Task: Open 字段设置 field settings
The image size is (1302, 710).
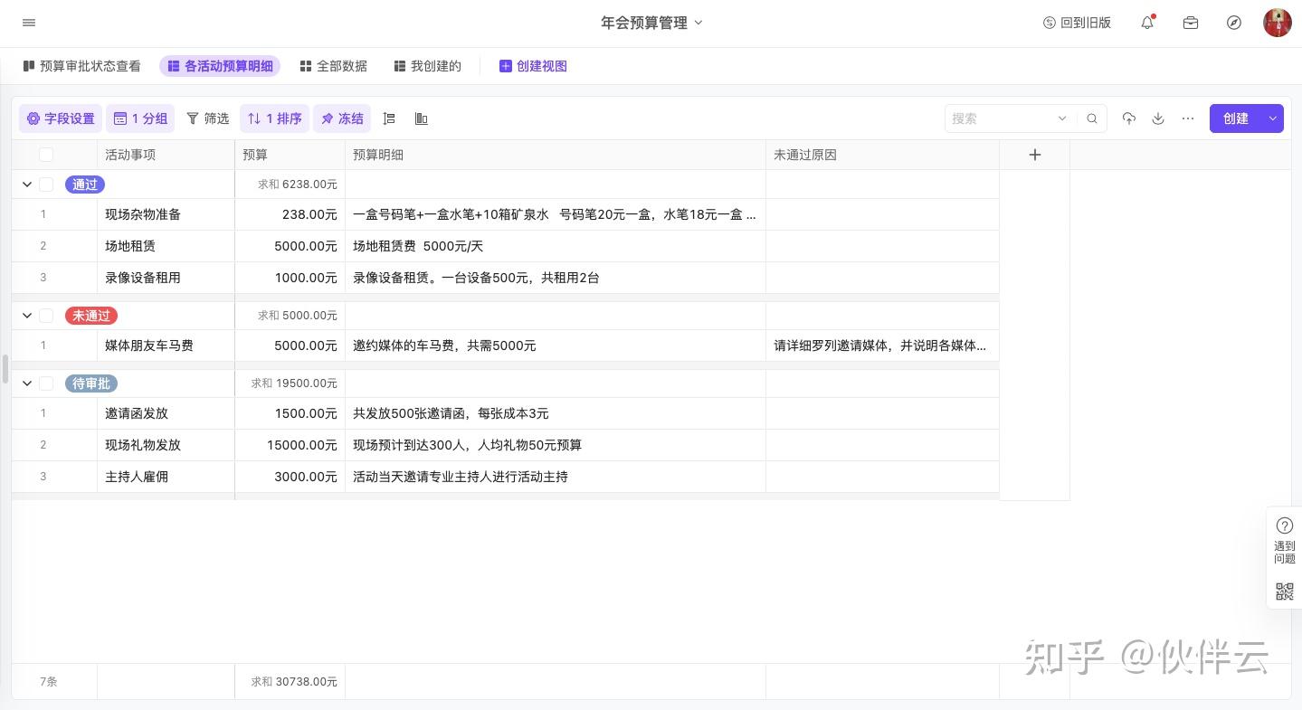Action: (61, 118)
